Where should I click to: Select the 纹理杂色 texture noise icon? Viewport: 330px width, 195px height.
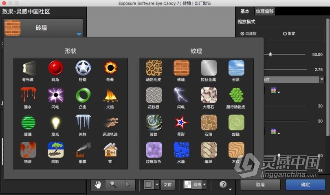(x=154, y=150)
